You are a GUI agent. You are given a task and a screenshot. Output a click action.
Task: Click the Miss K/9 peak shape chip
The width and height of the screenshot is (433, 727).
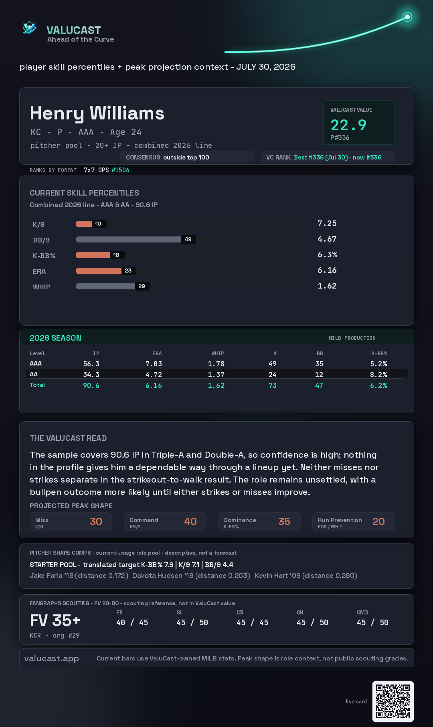(x=71, y=521)
